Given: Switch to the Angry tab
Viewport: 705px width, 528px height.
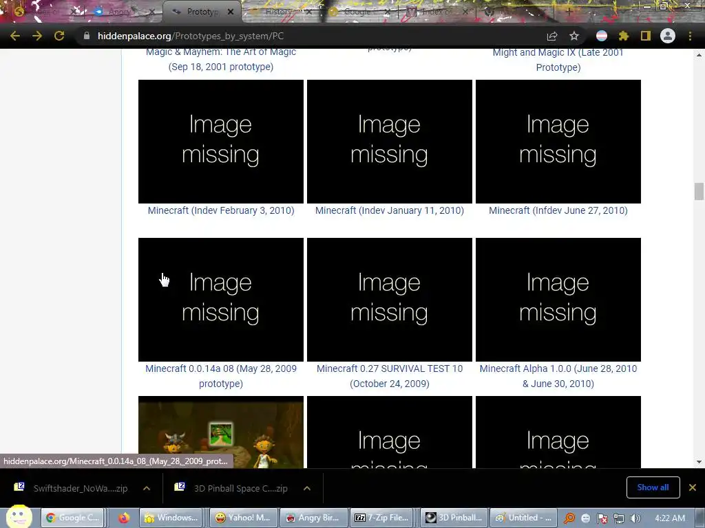Looking at the screenshot, I should (119, 12).
